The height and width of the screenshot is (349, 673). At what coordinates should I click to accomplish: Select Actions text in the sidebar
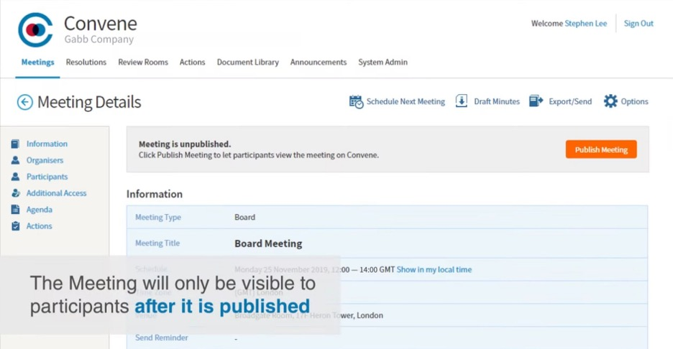point(39,226)
